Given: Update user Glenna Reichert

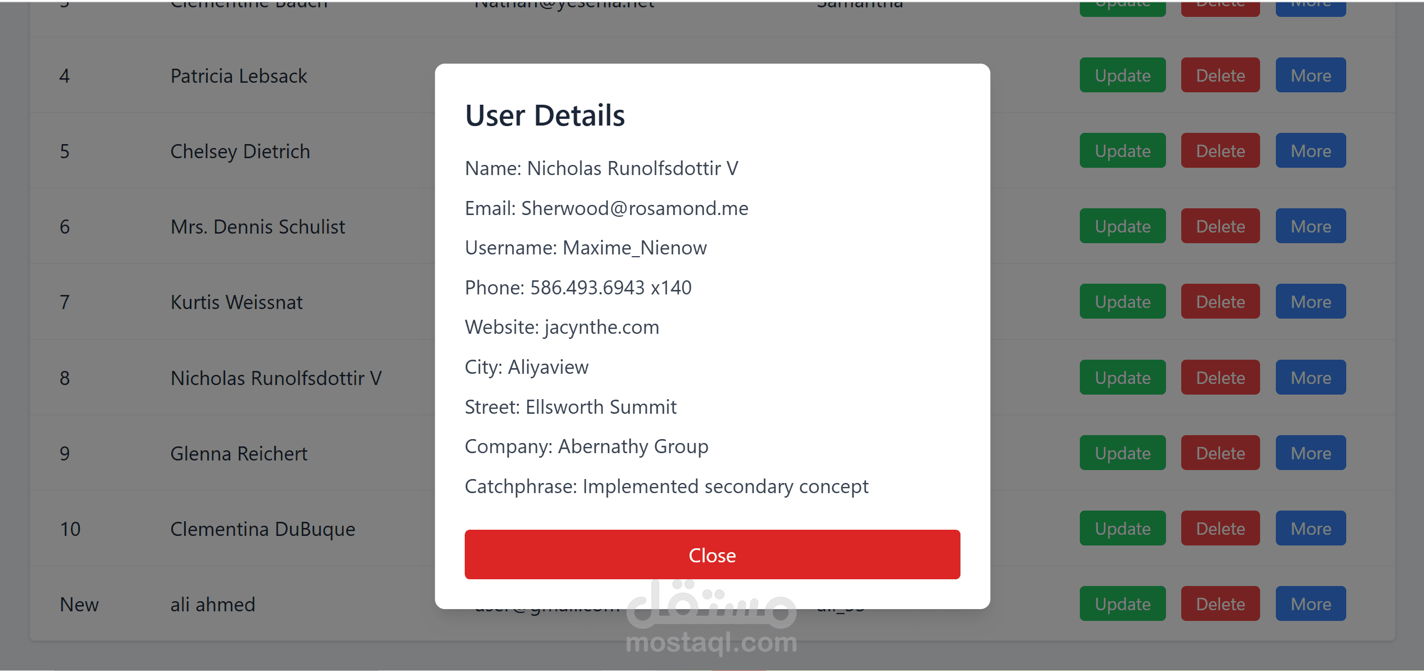Looking at the screenshot, I should point(1122,453).
